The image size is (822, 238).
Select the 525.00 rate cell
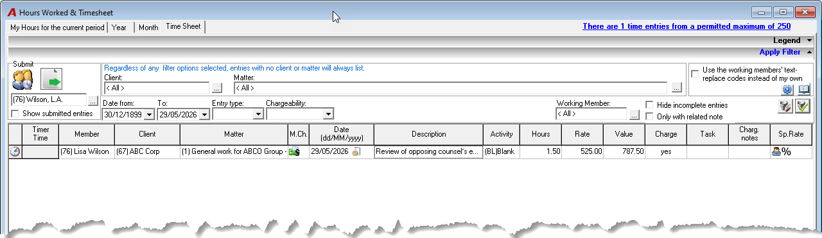point(582,152)
